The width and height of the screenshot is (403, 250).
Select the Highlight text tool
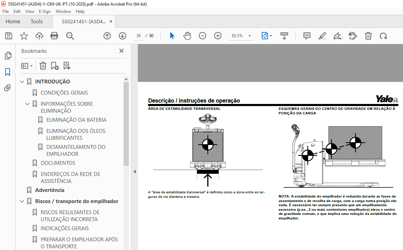322,36
